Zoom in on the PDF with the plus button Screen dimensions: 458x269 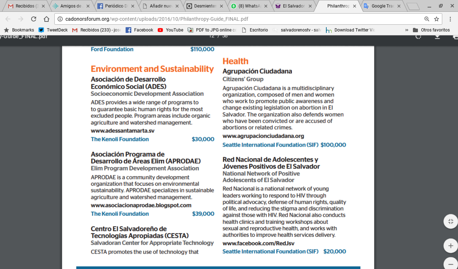pyautogui.click(x=450, y=246)
